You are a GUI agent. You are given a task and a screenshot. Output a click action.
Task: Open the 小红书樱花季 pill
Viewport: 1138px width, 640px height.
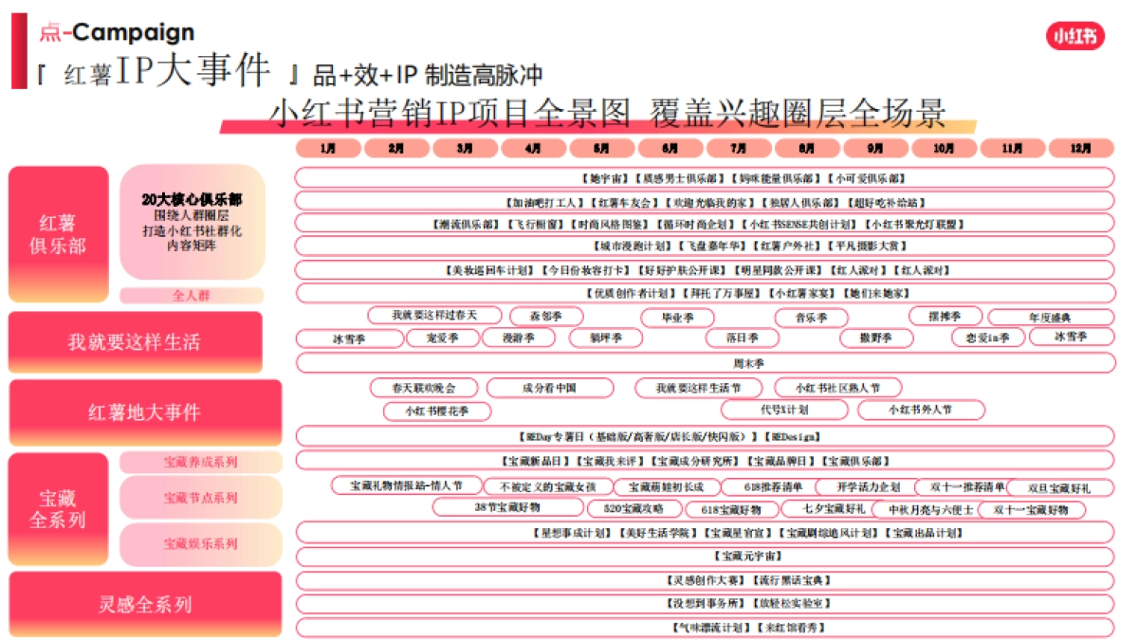(436, 411)
